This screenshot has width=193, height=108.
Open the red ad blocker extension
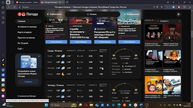179,7
